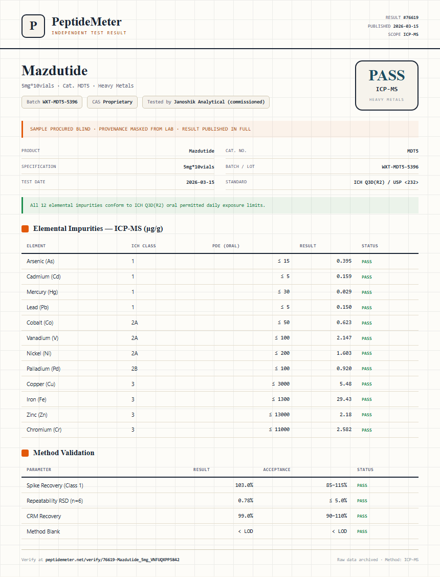This screenshot has height=577, width=440.
Task: Click the PASS status in Mercury row
Action: (x=366, y=292)
